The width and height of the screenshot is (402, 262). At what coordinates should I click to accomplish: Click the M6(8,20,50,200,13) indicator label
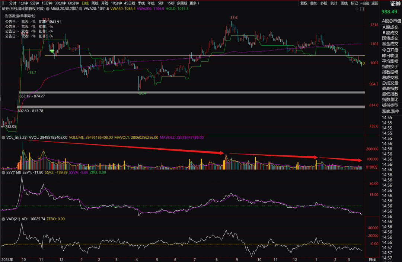pyautogui.click(x=66, y=9)
